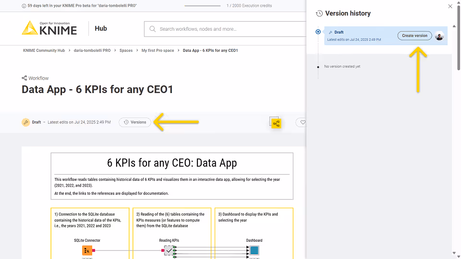Open KNIME Community Hub breadcrumb
Viewport: 461px width, 259px height.
(x=44, y=50)
